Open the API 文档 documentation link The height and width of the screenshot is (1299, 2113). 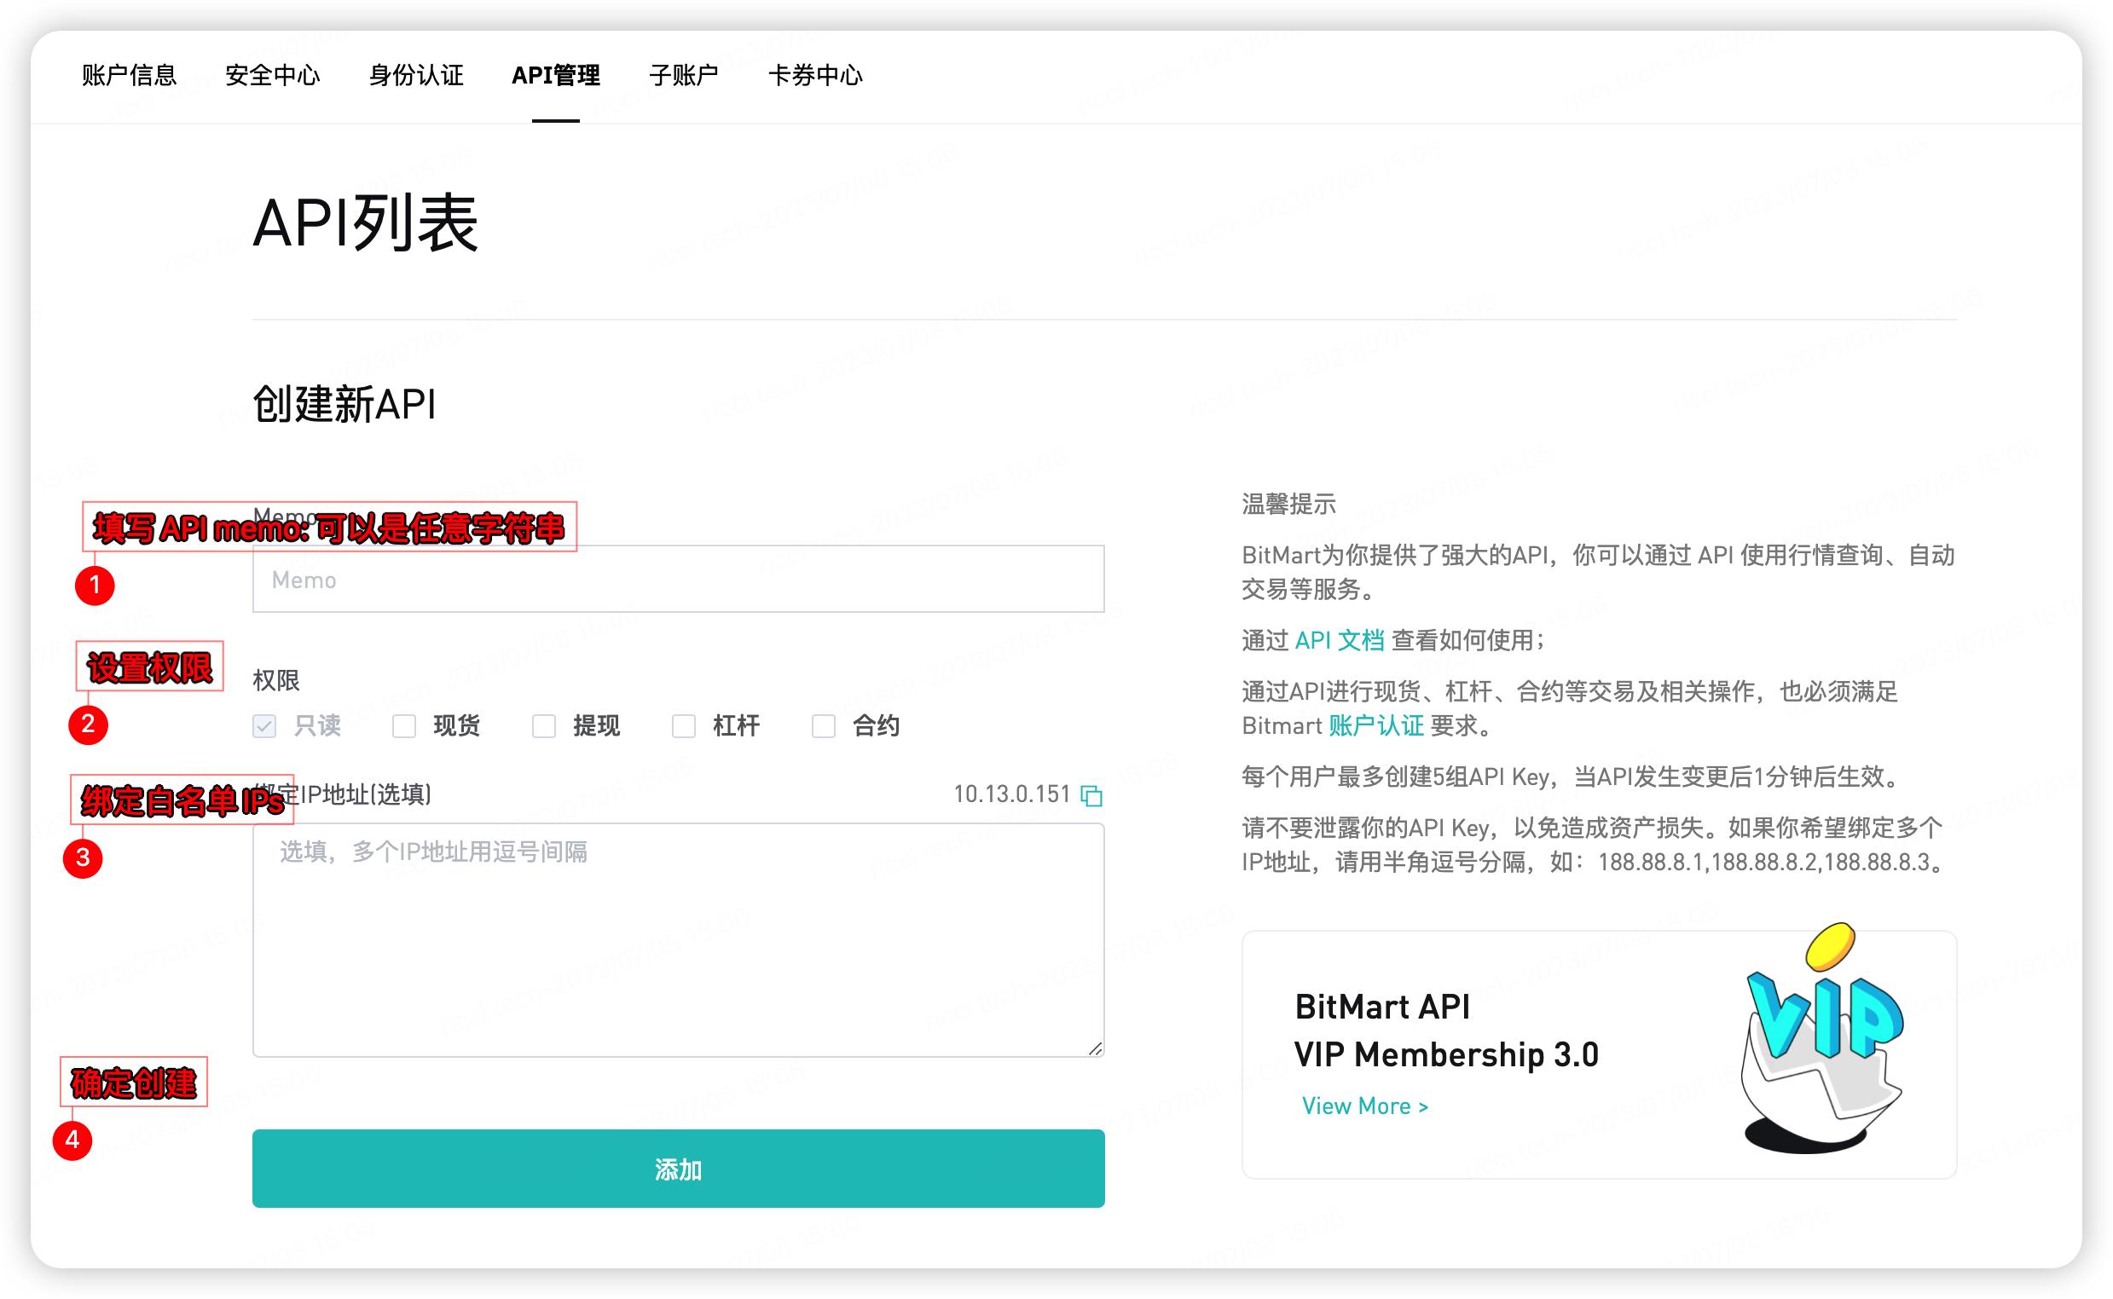tap(1339, 640)
